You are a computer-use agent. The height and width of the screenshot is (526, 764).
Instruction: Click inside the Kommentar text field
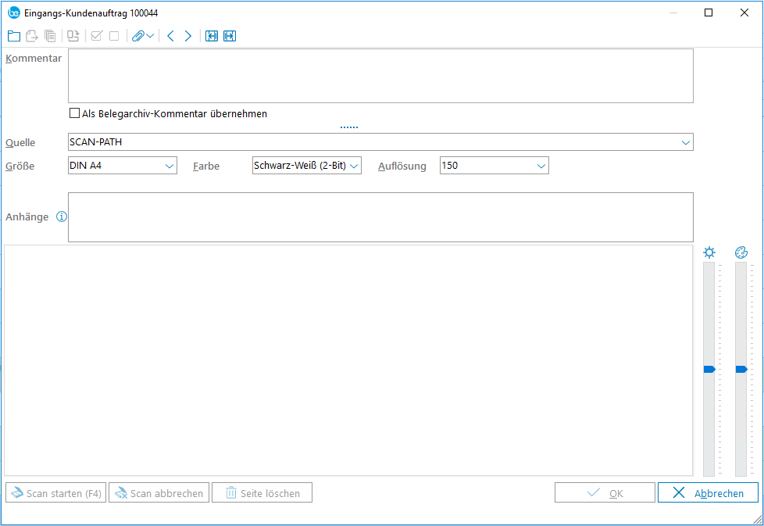click(x=380, y=76)
